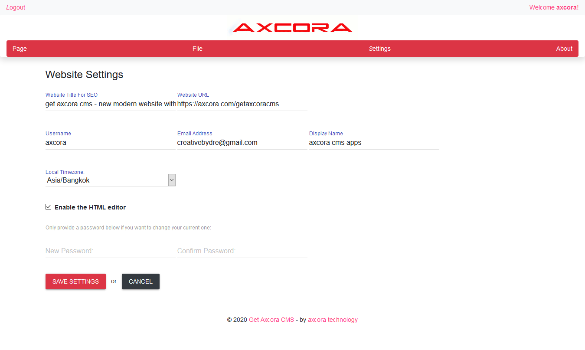Open the About menu item
Screen dimensions: 585x350
pyautogui.click(x=564, y=49)
